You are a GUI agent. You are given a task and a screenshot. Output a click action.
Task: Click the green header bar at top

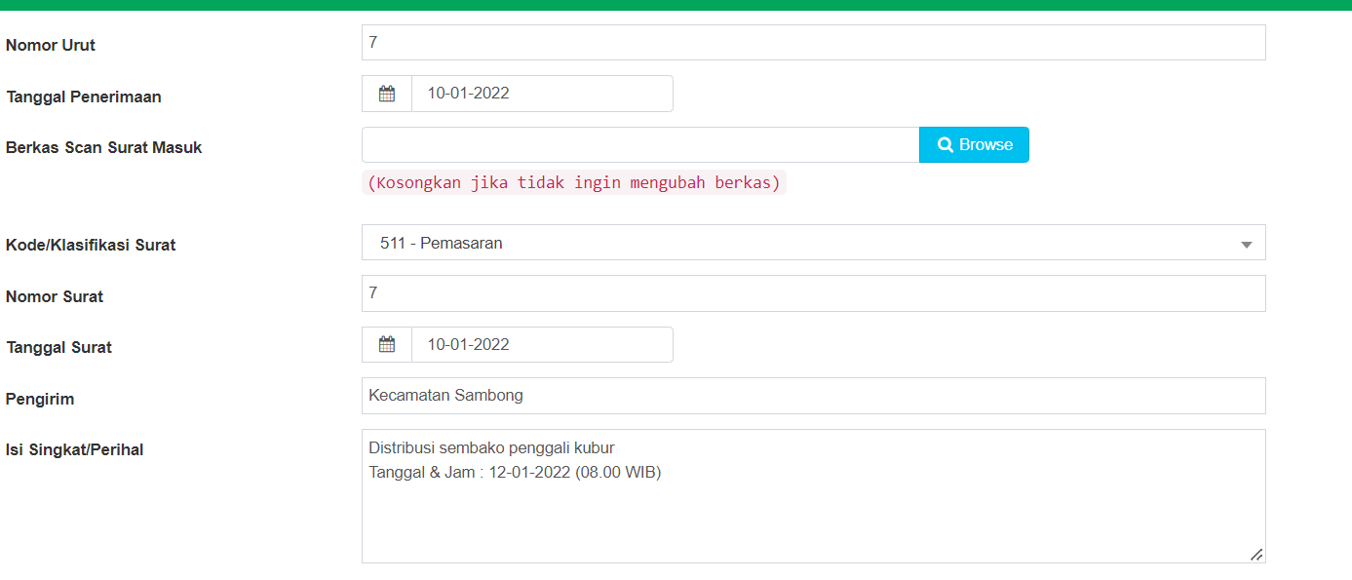[x=676, y=5]
